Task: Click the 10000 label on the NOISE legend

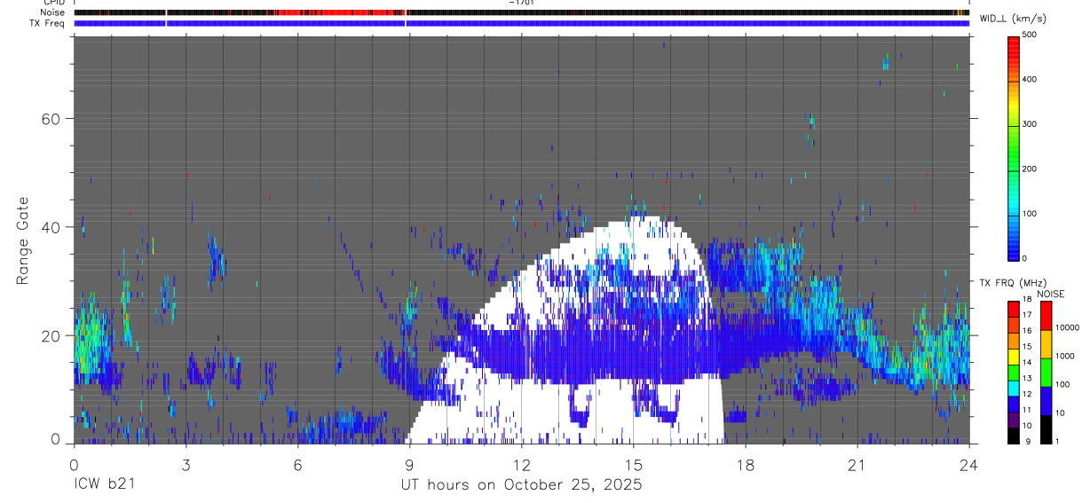Action: click(x=1067, y=327)
